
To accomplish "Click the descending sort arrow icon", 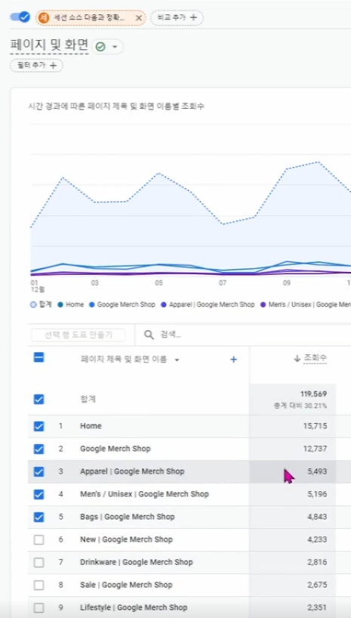I will (x=297, y=359).
